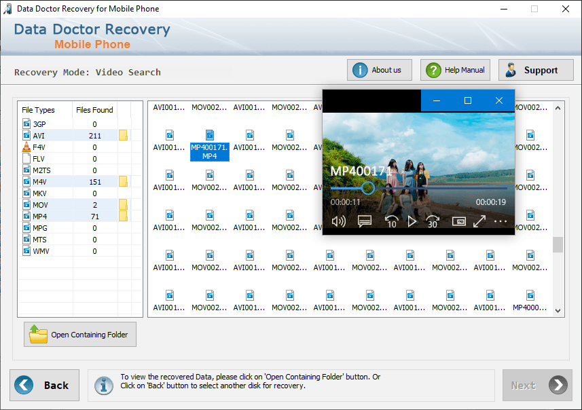Click the info icon in the status message
Viewport: 582px width, 410px height.
coord(103,385)
